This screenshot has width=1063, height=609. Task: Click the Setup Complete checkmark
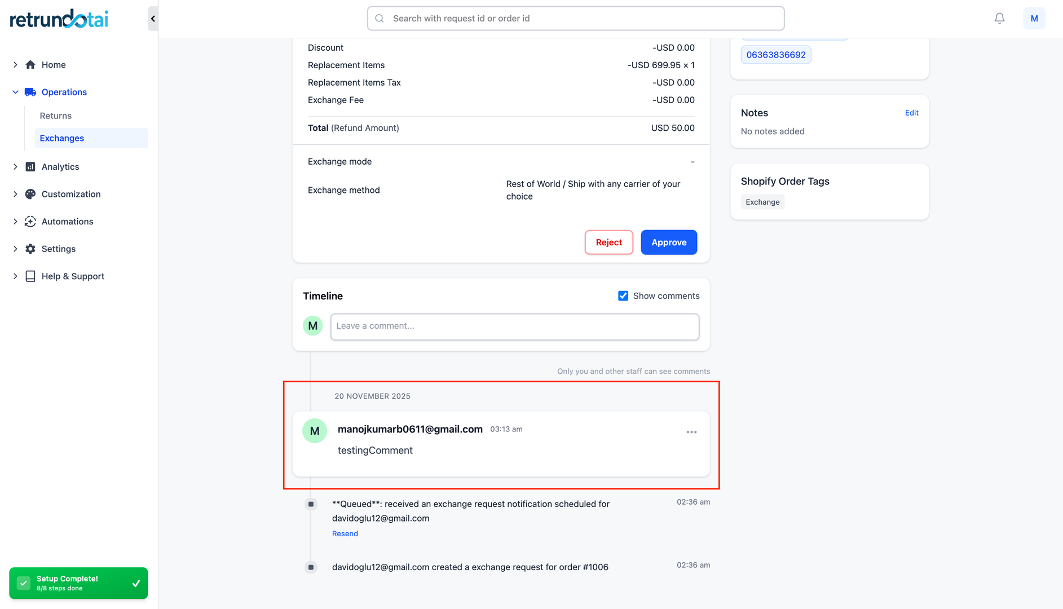coord(136,583)
